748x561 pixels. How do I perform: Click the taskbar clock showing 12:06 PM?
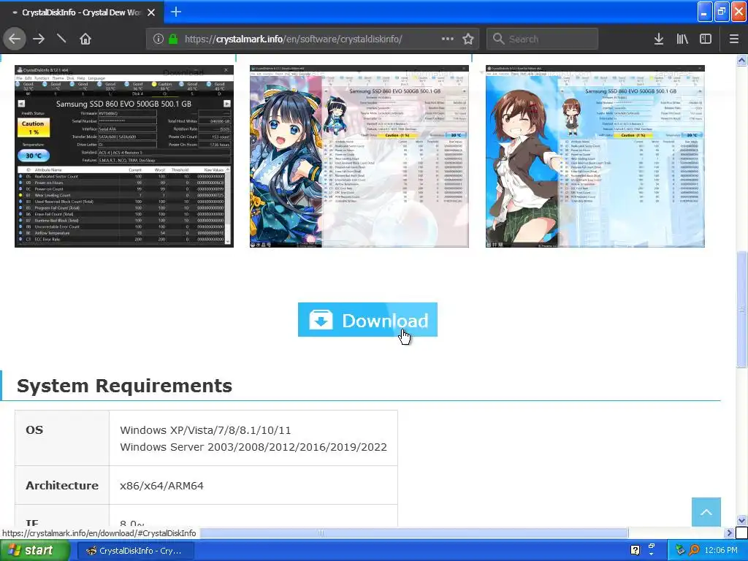(x=721, y=551)
